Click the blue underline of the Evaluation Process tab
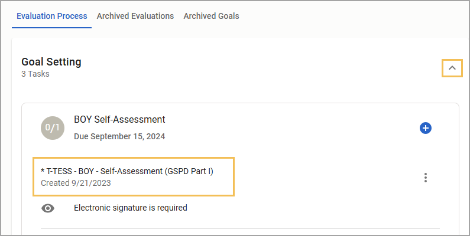Image resolution: width=470 pixels, height=236 pixels. tap(52, 28)
